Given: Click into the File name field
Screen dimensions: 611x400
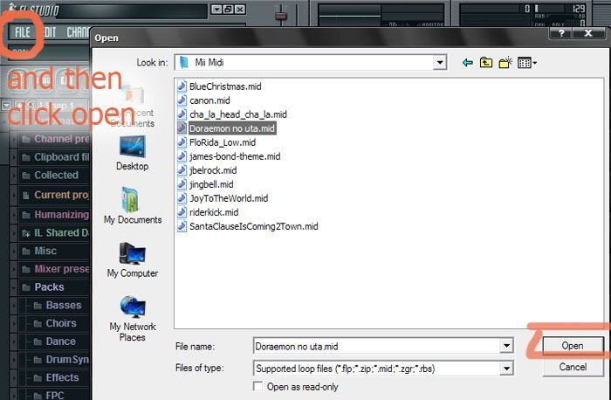Looking at the screenshot, I should pos(377,346).
